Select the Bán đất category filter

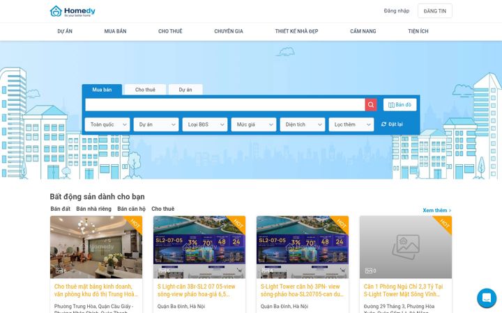coord(60,209)
